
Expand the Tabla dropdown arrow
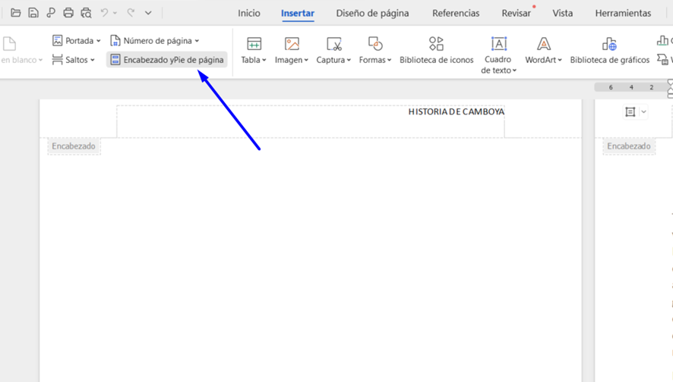point(264,60)
